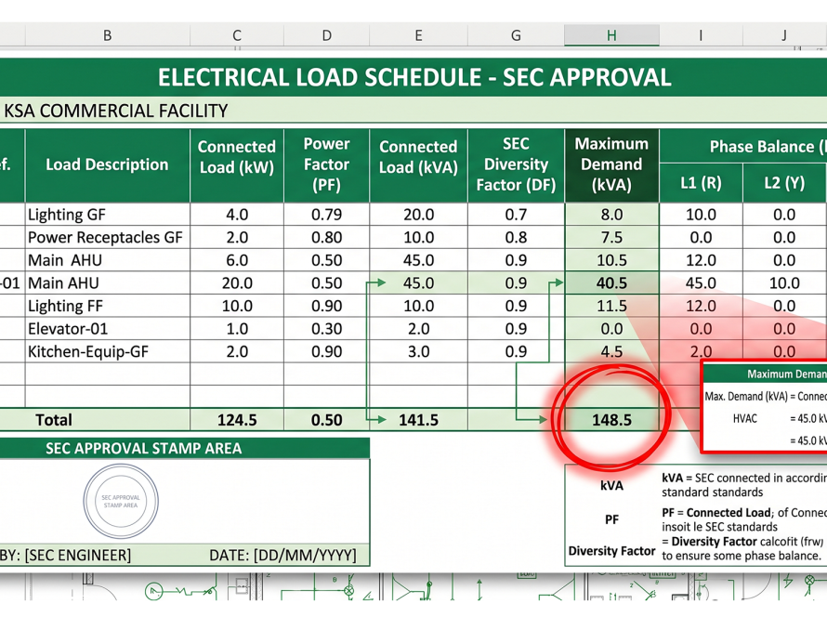This screenshot has height=617, width=827.
Task: Click the DATE [DD/MM/YYYY] field
Action: [282, 556]
